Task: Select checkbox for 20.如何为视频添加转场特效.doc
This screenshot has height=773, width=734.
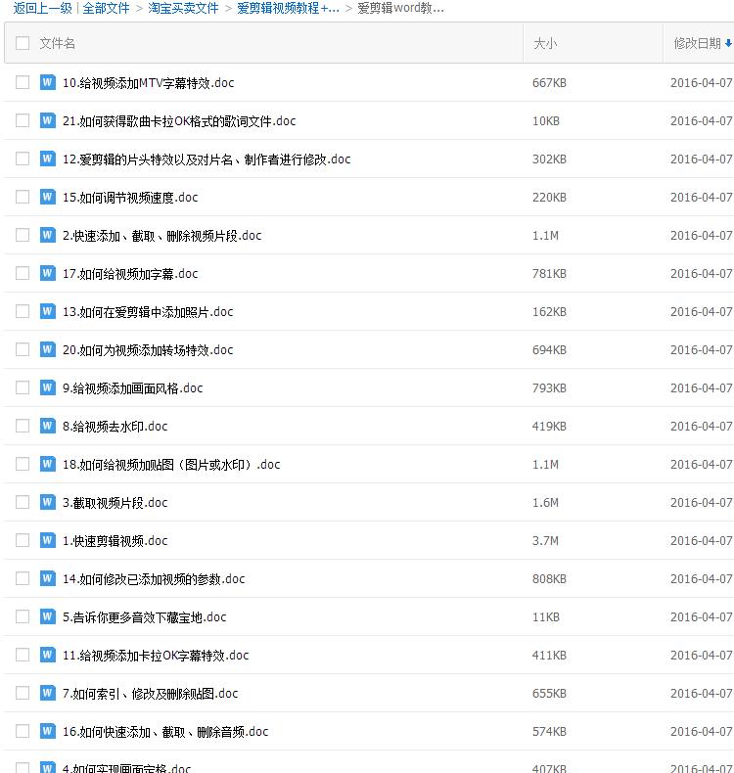Action: coord(23,349)
